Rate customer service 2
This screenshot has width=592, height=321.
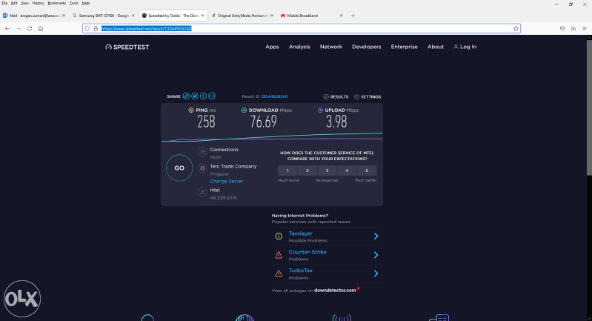[x=307, y=171]
